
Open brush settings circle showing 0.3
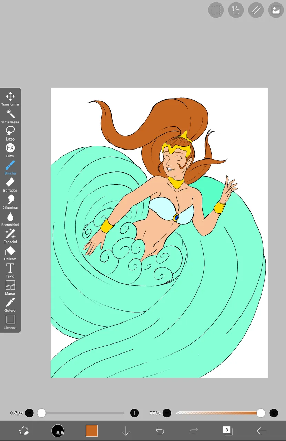click(58, 431)
